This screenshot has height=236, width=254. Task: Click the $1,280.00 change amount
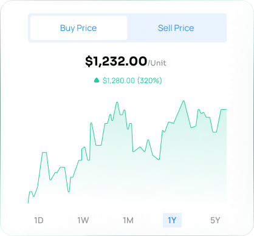(x=118, y=81)
